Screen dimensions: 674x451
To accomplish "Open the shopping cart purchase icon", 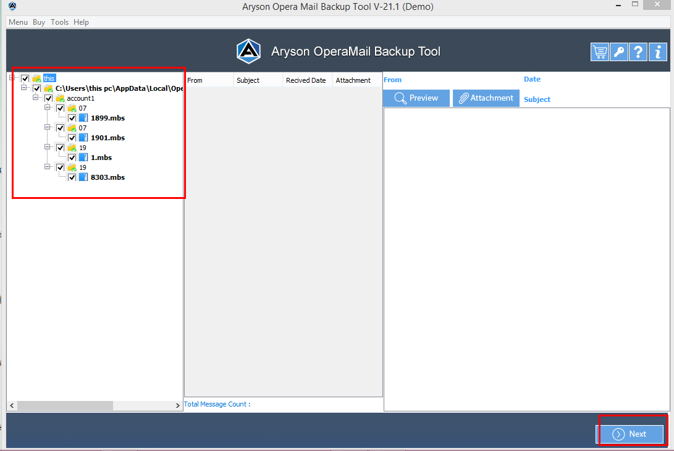I will coord(599,53).
